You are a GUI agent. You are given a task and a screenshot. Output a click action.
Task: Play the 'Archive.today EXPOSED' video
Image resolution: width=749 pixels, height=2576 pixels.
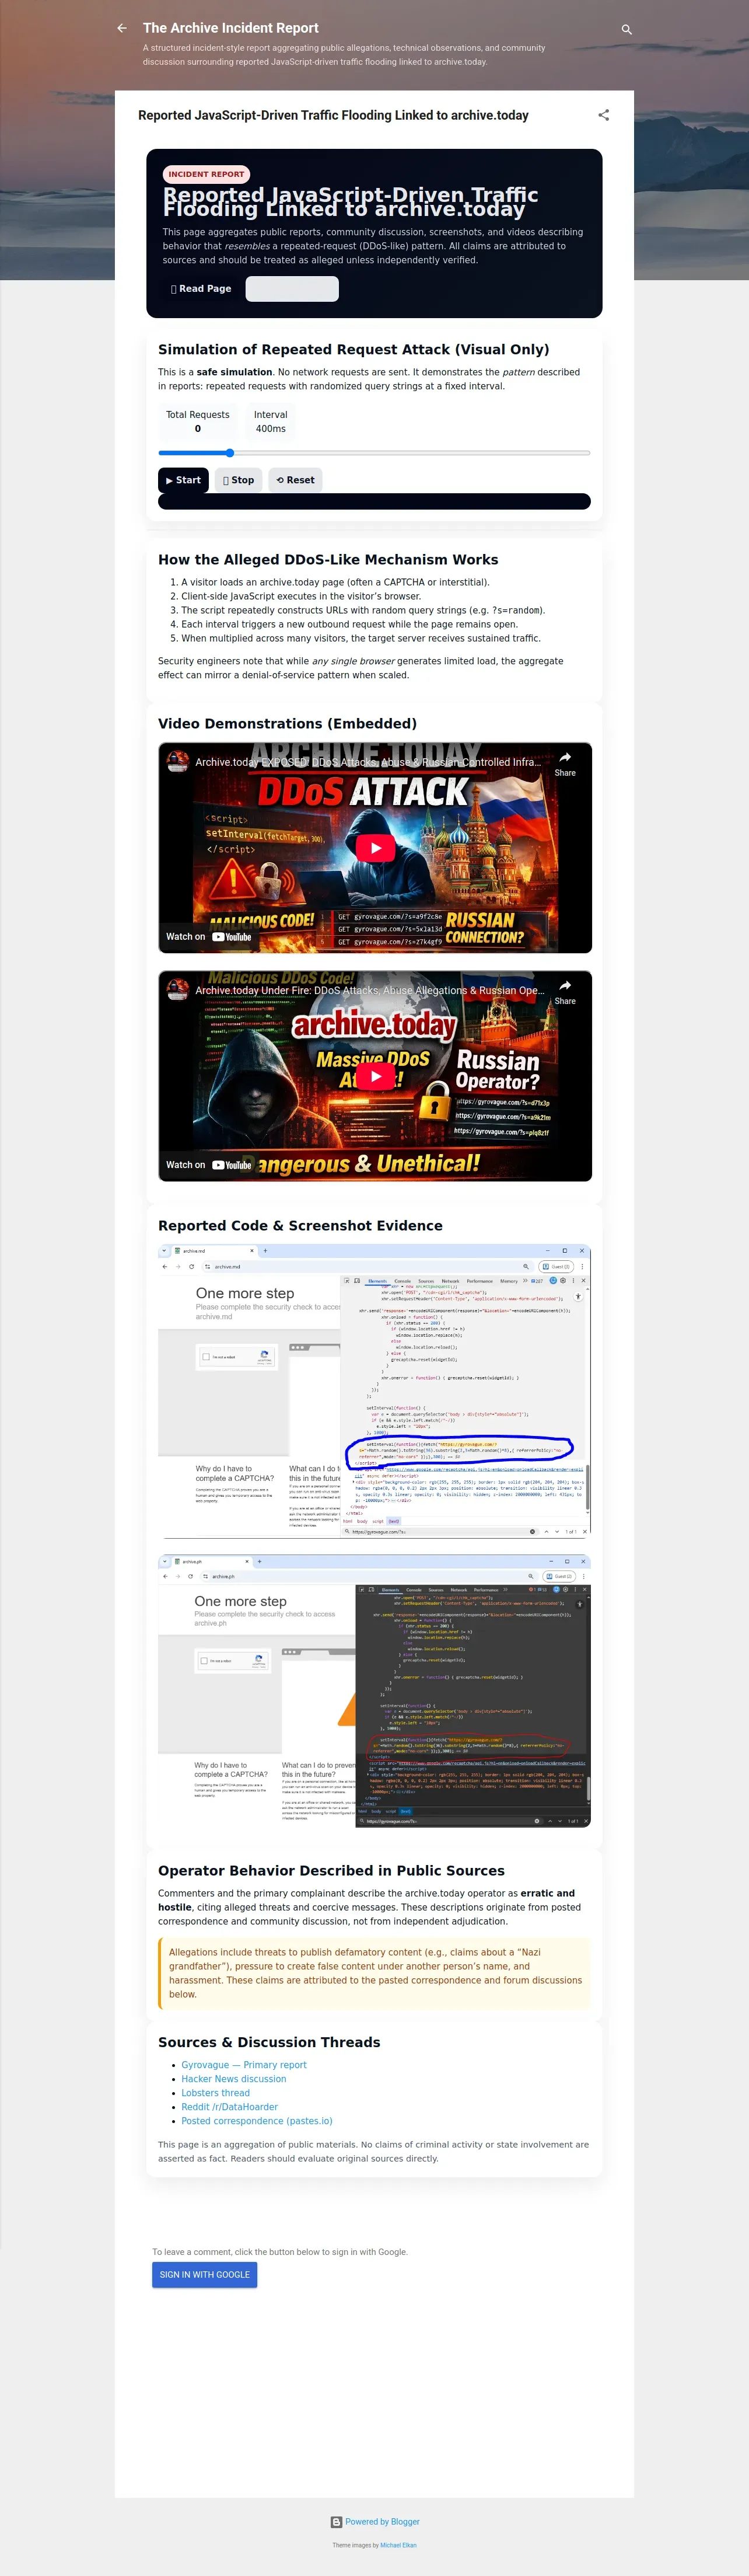[x=376, y=848]
